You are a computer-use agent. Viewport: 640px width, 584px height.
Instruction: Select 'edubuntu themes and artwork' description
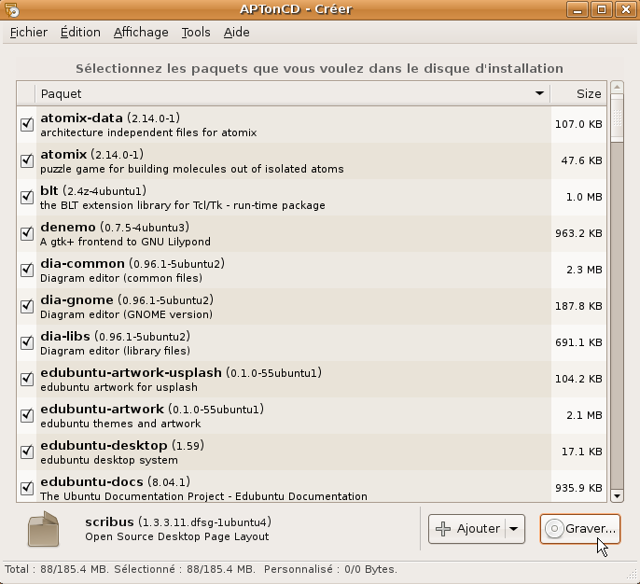(x=120, y=424)
